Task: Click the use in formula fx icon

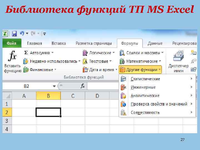Action: tap(194, 61)
